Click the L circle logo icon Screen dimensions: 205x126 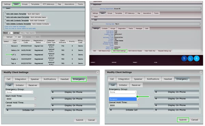[190, 58]
